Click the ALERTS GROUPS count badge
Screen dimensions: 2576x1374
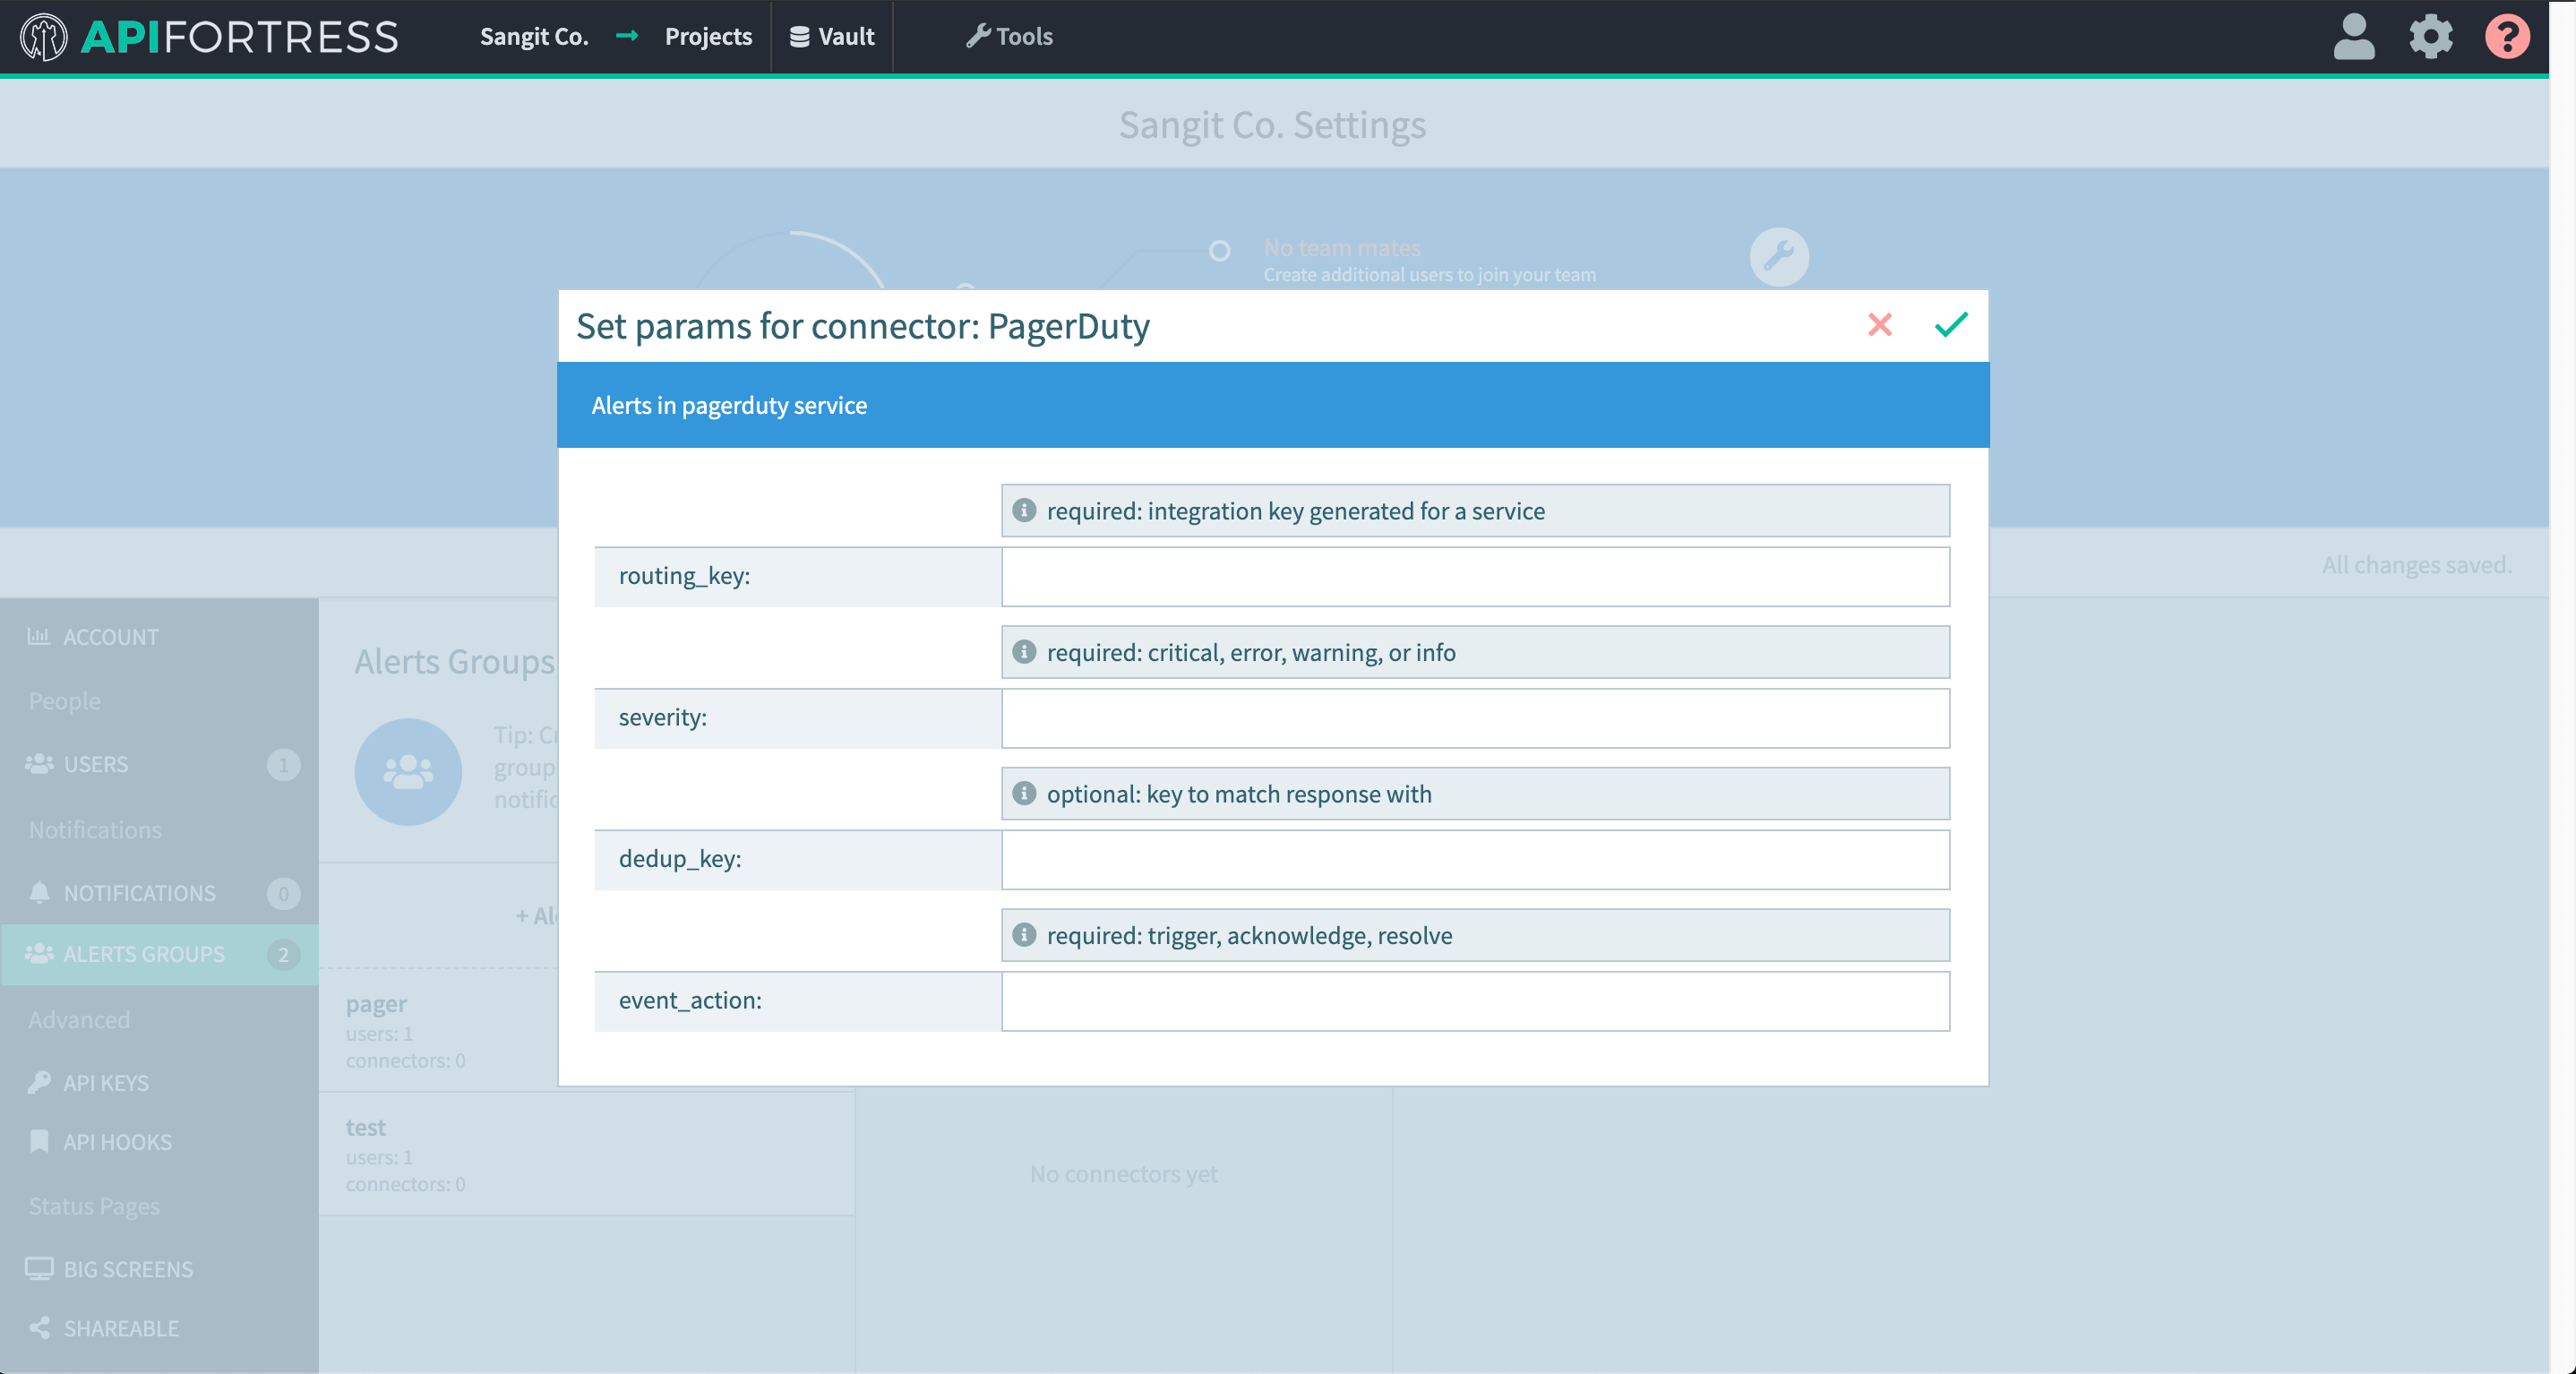[x=283, y=955]
